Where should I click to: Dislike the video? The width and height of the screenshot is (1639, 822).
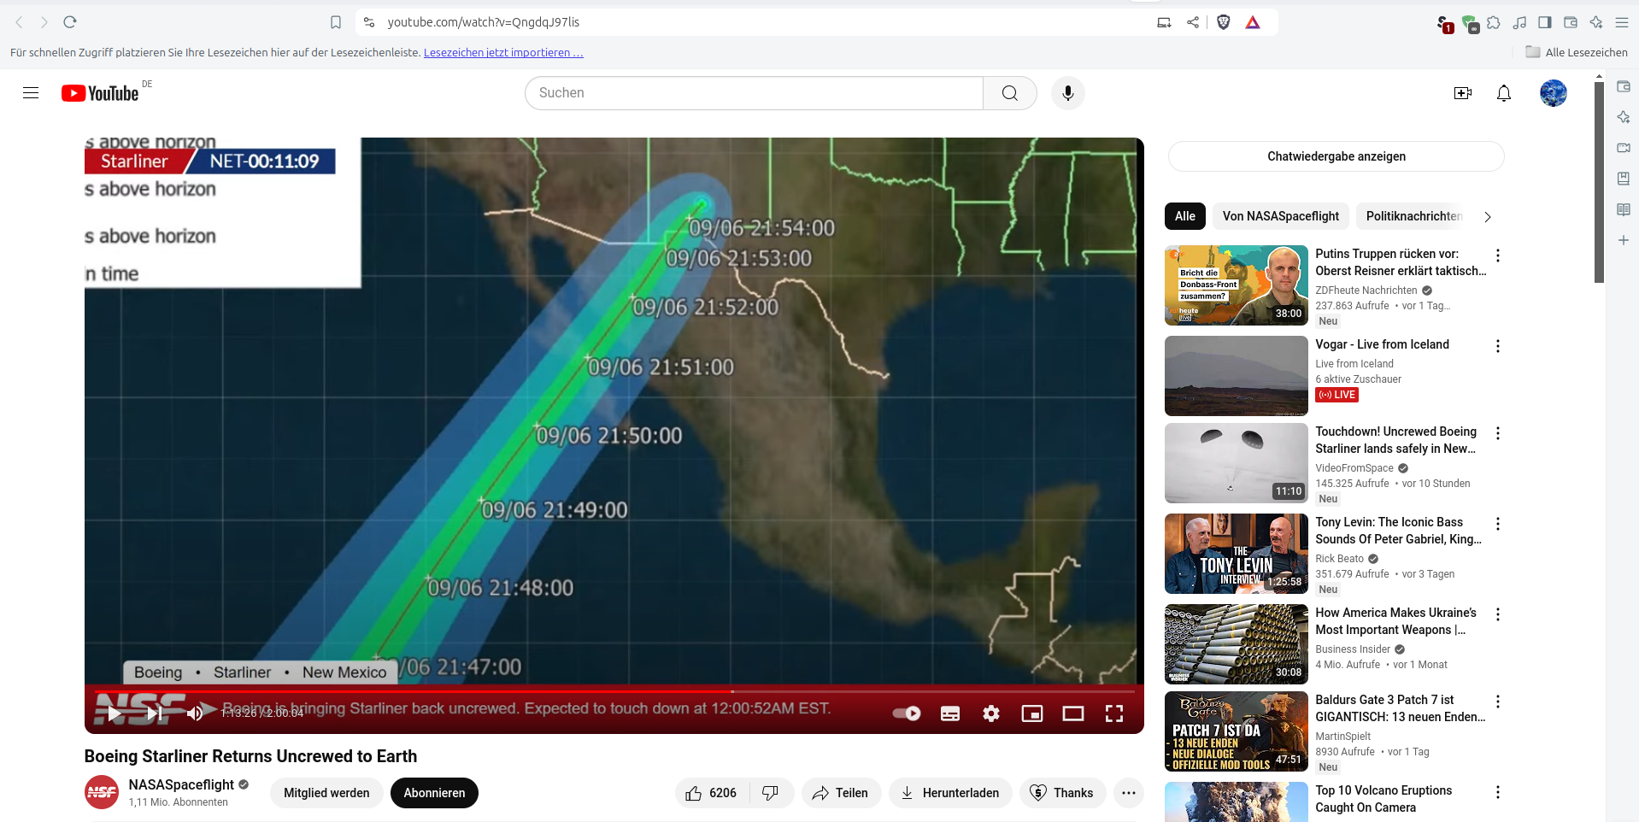click(x=771, y=793)
